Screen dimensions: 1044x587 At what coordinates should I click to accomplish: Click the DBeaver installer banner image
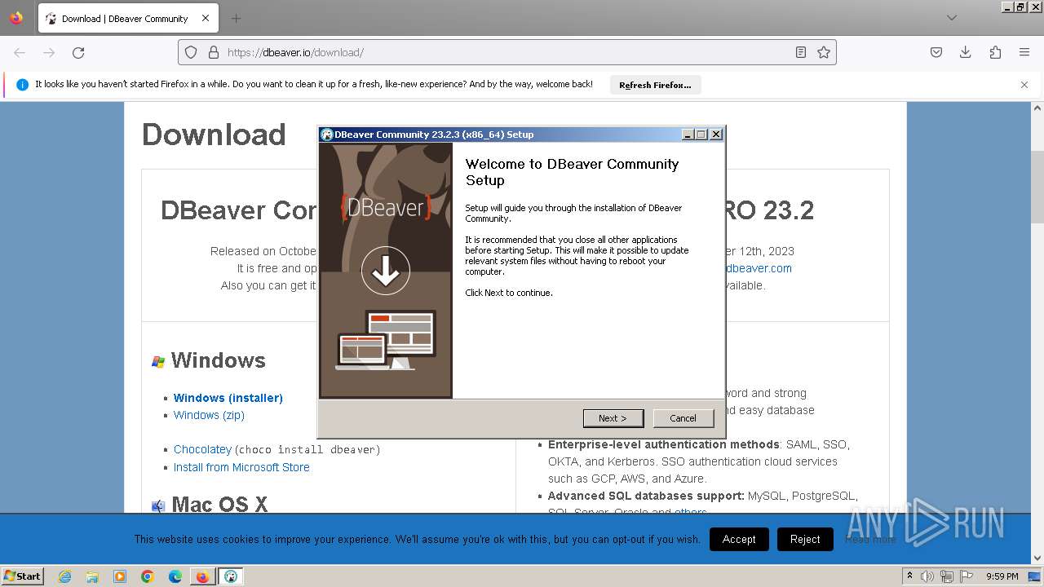(386, 271)
